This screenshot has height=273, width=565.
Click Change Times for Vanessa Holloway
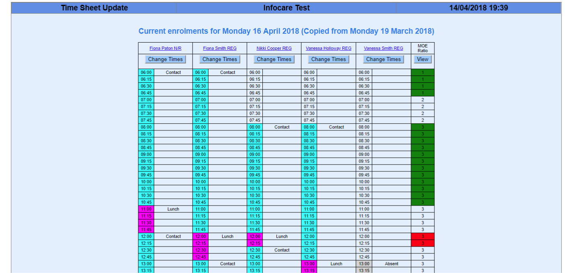click(328, 59)
